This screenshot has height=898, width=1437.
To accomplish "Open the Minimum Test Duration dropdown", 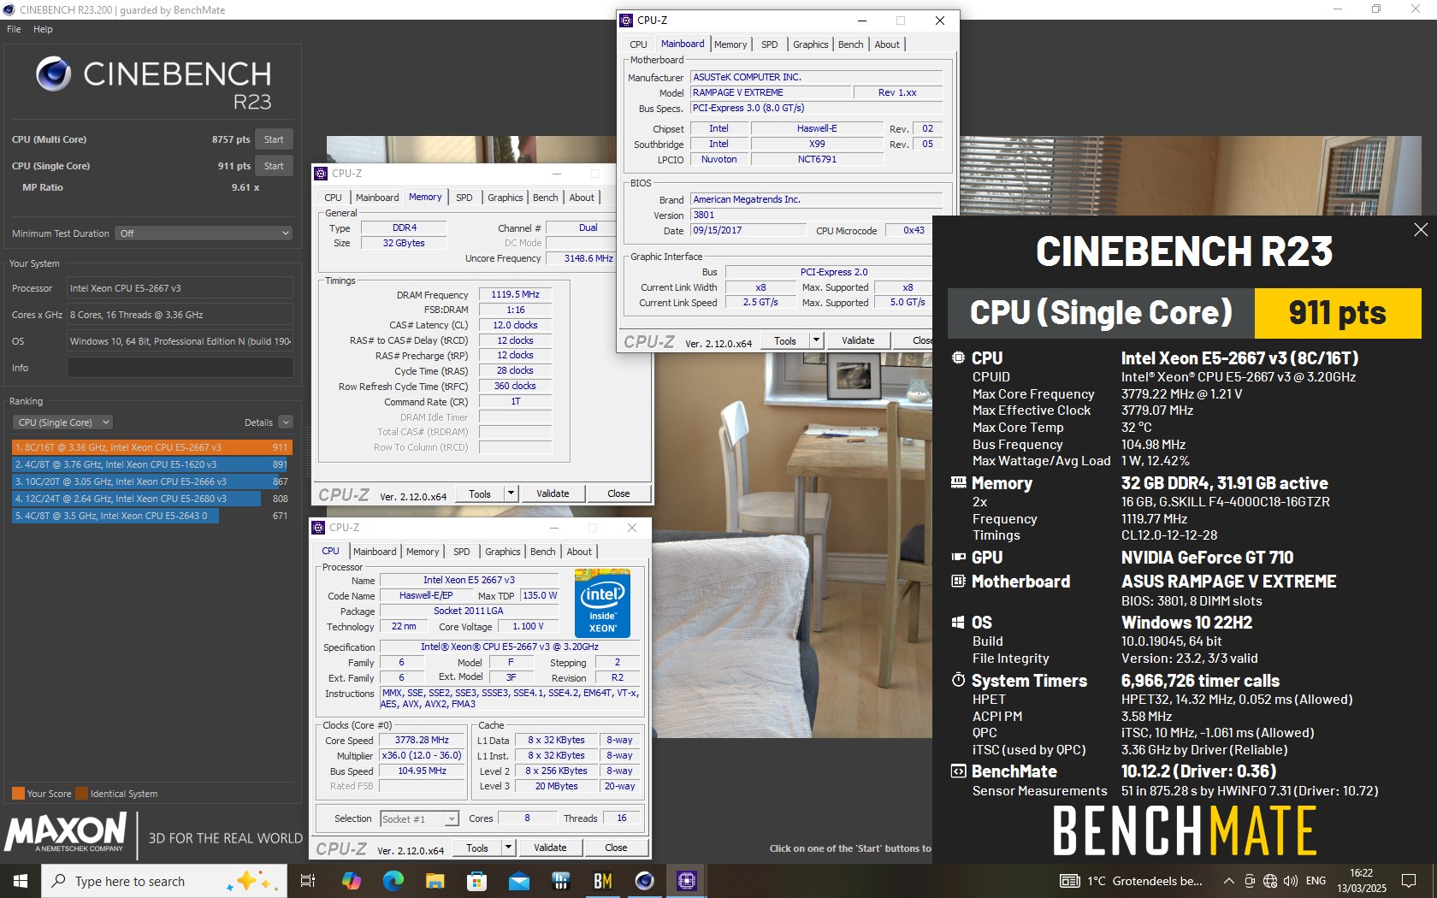I will pyautogui.click(x=204, y=233).
